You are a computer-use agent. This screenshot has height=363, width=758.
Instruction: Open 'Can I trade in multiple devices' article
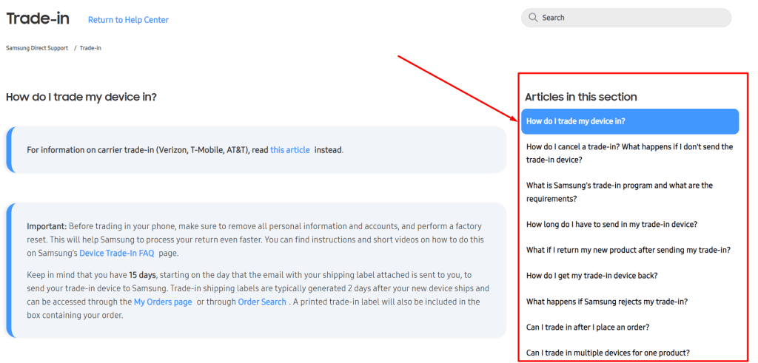[608, 353]
